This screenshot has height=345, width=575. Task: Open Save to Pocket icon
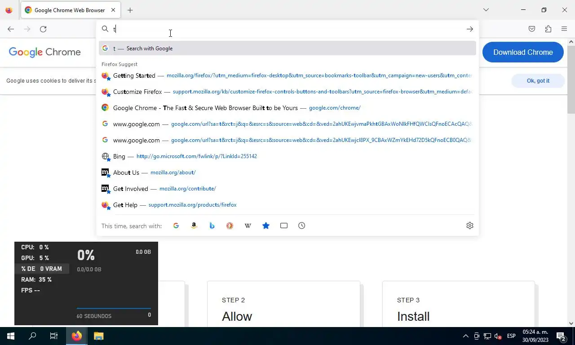pyautogui.click(x=532, y=29)
